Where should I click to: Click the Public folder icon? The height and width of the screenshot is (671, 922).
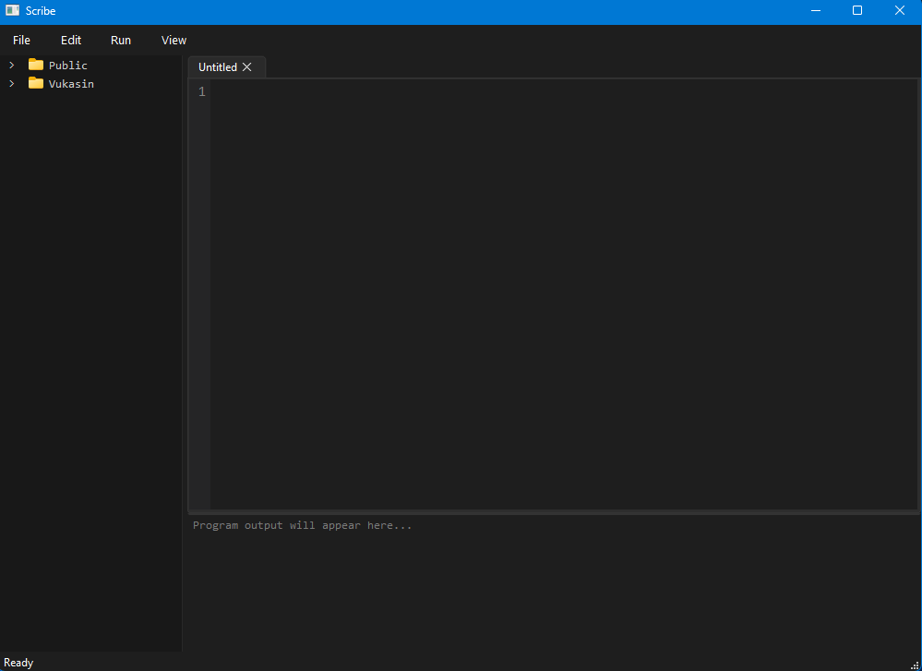click(x=36, y=65)
